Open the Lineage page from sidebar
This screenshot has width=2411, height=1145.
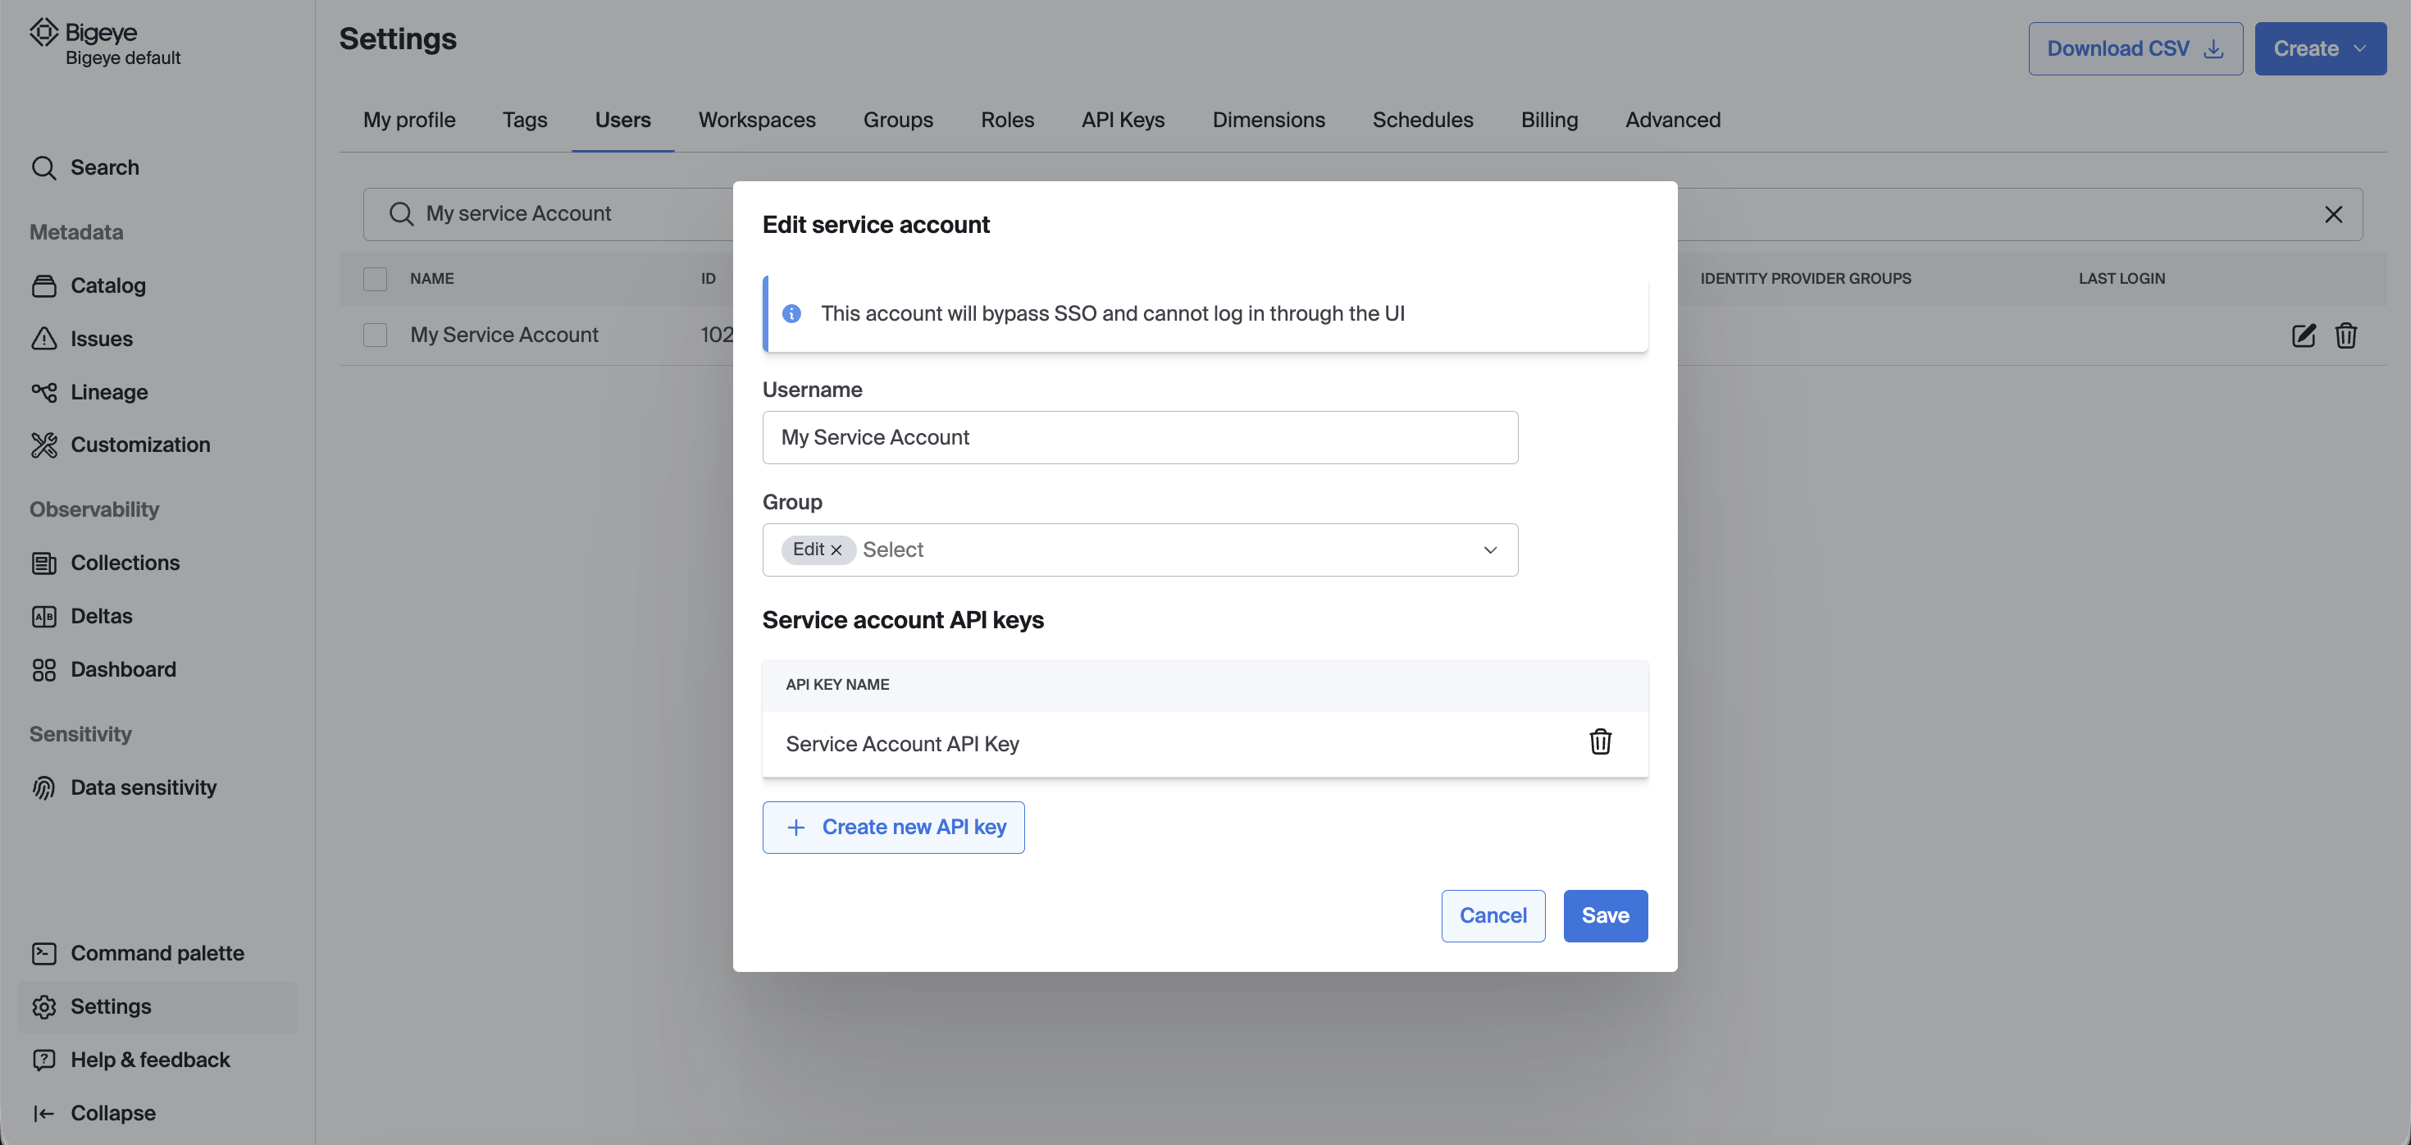click(x=108, y=392)
